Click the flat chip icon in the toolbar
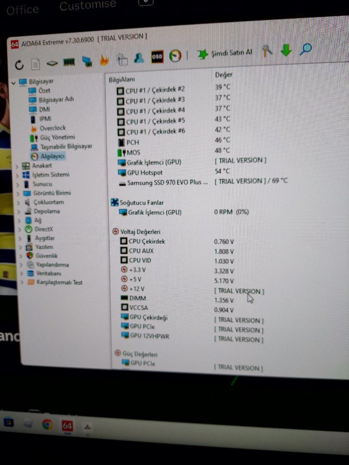This screenshot has height=465, width=349. click(x=52, y=63)
